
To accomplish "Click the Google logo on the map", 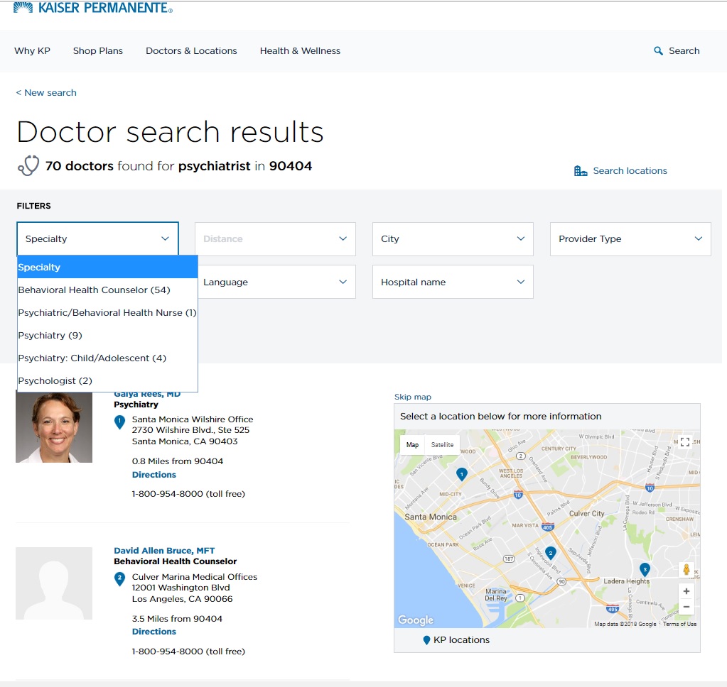I will pos(416,620).
